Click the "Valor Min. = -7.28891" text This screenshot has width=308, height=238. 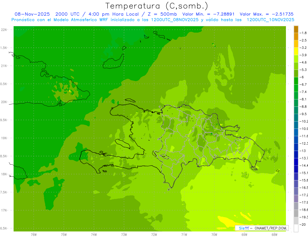coord(208,14)
